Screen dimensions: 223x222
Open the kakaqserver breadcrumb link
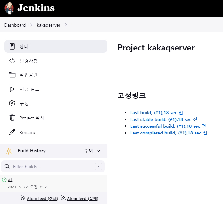tap(49, 25)
